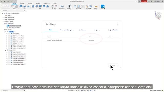Viewport: 164px width, 92px height.
Task: Select the [T4] 2D Chamfer Bottom operation
Action: (x=18, y=62)
